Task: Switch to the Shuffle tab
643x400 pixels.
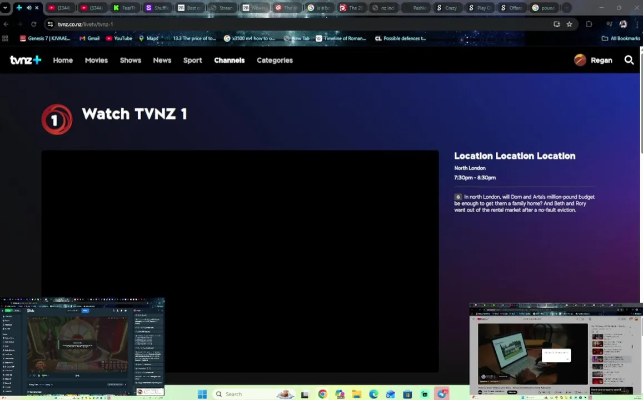Action: coord(157,8)
